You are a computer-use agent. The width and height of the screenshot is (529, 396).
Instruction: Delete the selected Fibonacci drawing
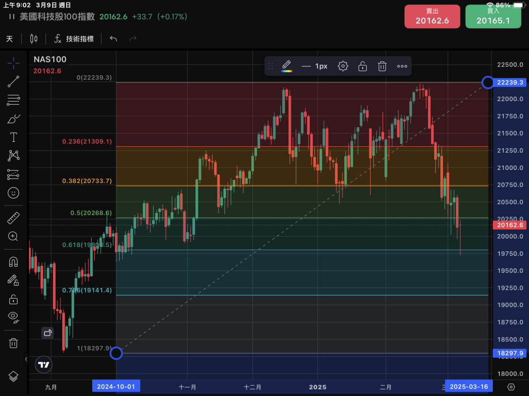point(382,66)
